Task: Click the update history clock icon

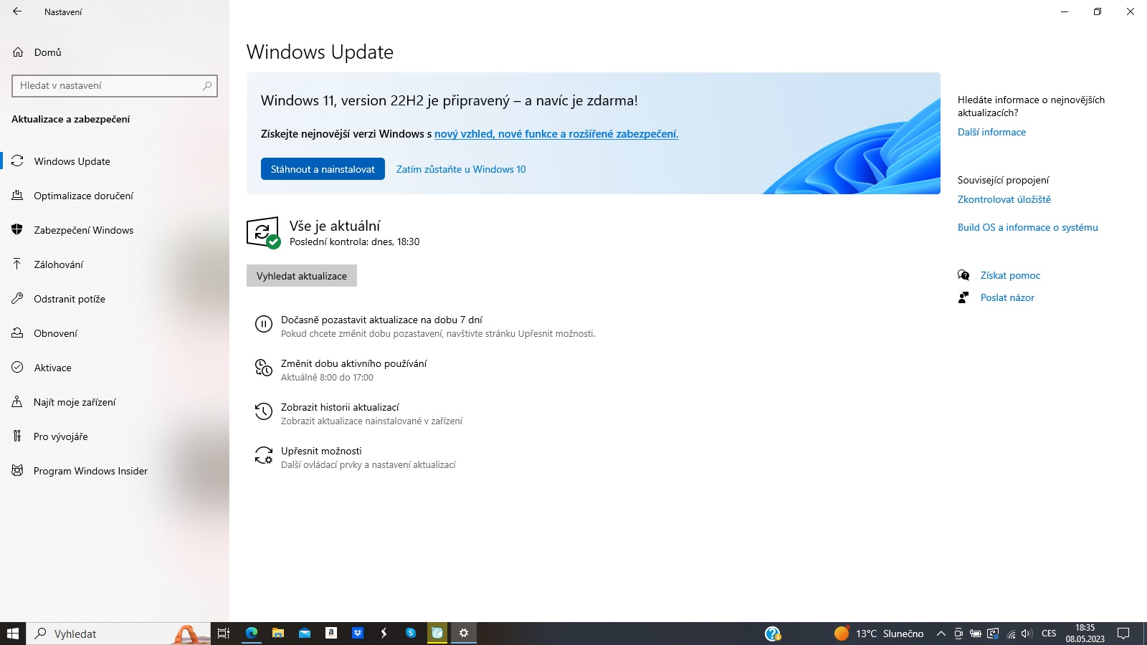Action: [264, 412]
